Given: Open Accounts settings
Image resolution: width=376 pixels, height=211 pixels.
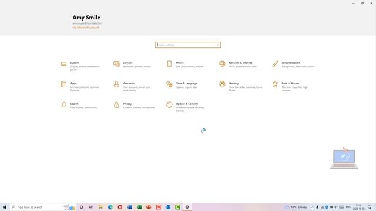Looking at the screenshot, I should (x=133, y=87).
